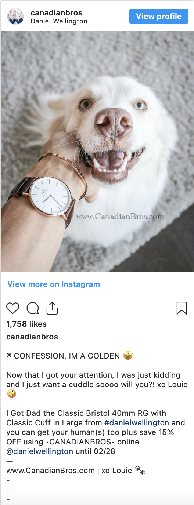Image resolution: width=194 pixels, height=505 pixels.
Task: Click the tongue-out emoji below xo Louie
Action: point(11,394)
